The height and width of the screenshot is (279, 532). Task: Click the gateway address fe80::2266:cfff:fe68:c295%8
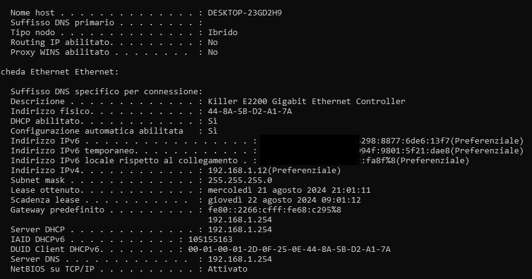tap(274, 210)
